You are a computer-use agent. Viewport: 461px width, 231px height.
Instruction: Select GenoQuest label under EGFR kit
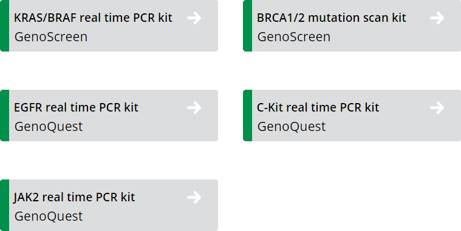(x=49, y=127)
